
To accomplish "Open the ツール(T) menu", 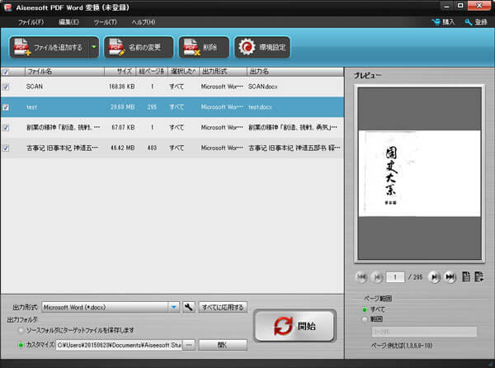I will coord(106,21).
